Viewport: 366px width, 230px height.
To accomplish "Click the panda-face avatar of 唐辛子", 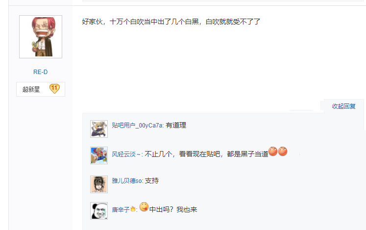I will coord(99,211).
